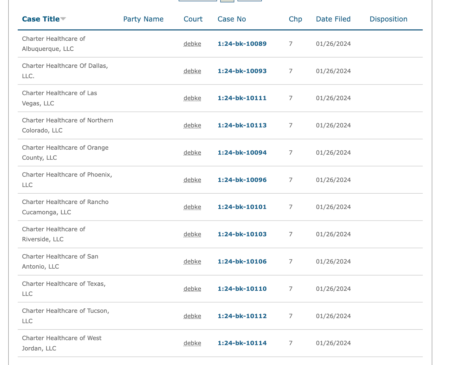Select the Charter Healthcare of Texas, LLC title

(x=64, y=289)
